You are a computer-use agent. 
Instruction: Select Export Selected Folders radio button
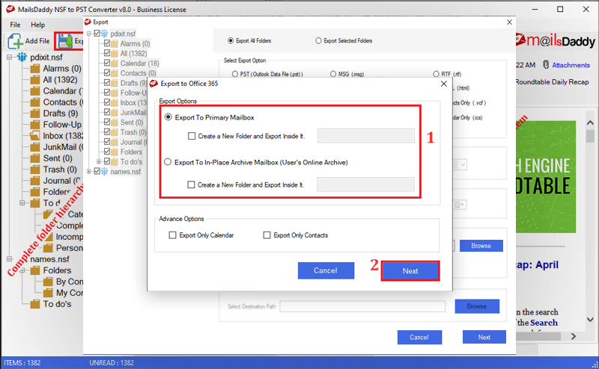318,40
